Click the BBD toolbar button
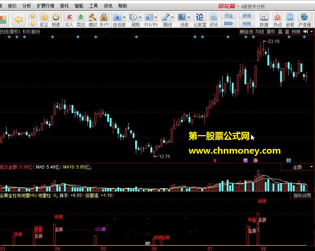 (229, 24)
